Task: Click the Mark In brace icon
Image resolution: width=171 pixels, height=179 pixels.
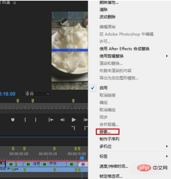Action: [25, 120]
